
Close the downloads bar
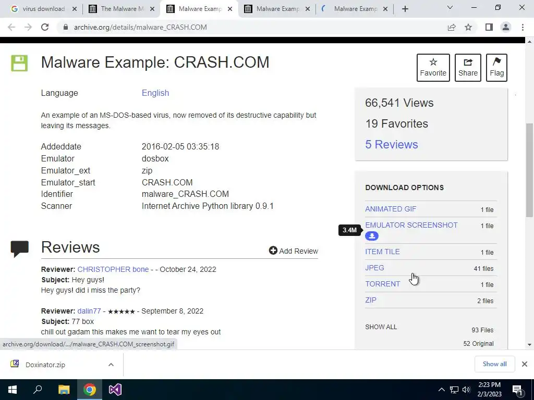pos(525,364)
